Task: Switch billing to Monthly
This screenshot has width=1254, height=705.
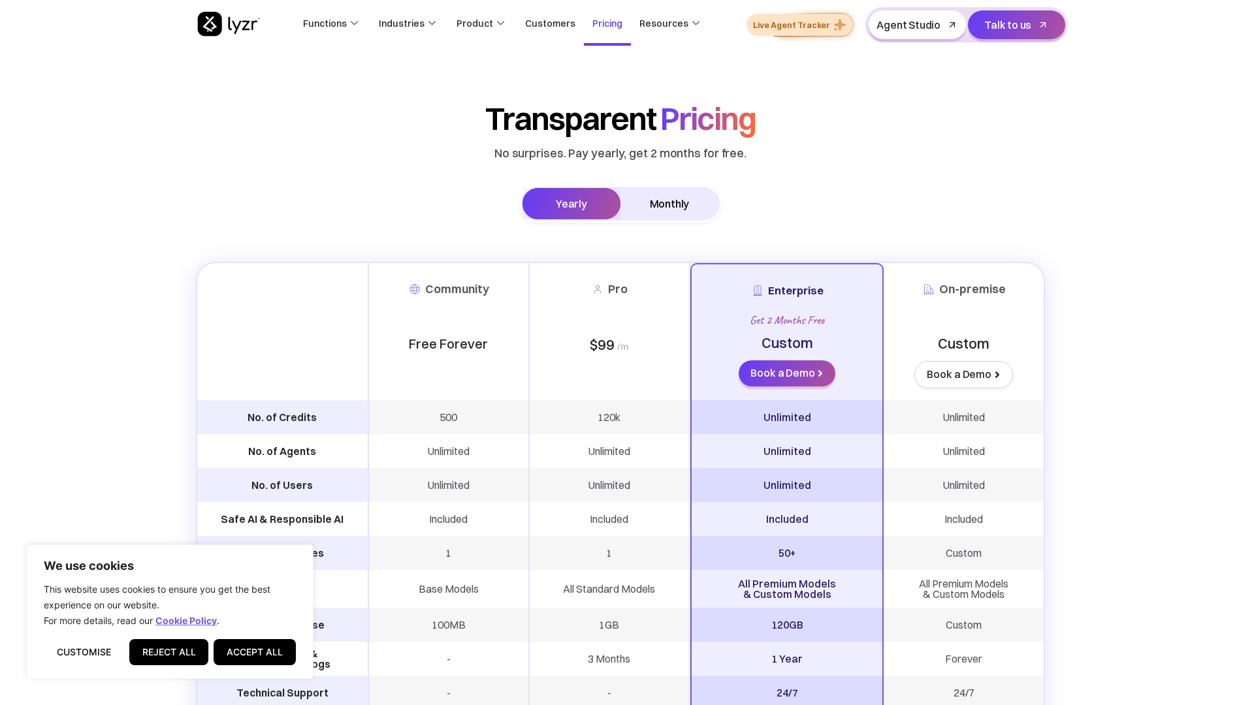Action: 669,204
